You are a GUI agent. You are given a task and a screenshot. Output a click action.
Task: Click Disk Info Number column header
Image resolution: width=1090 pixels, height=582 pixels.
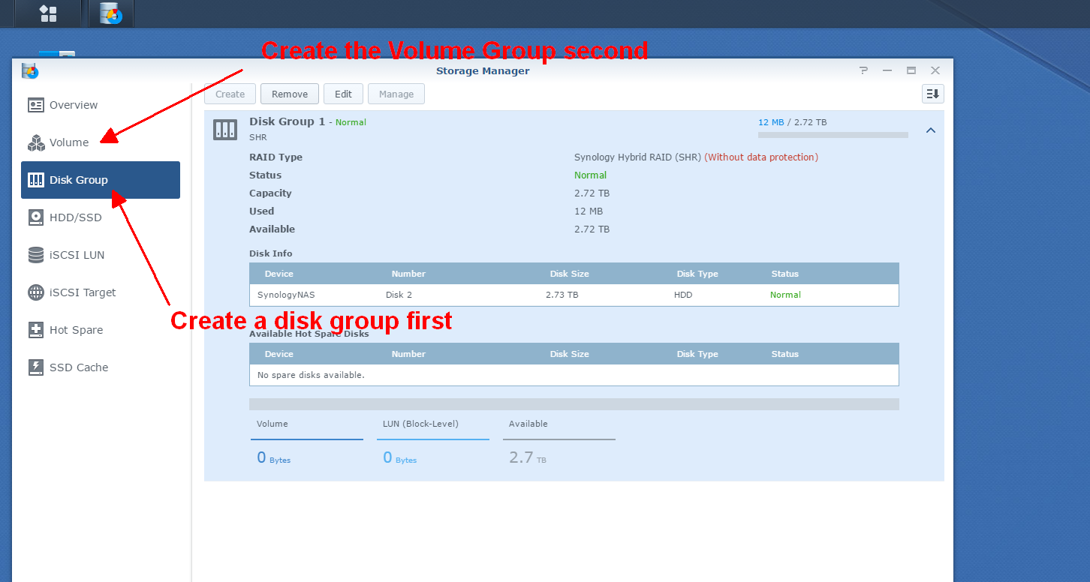[x=408, y=274]
